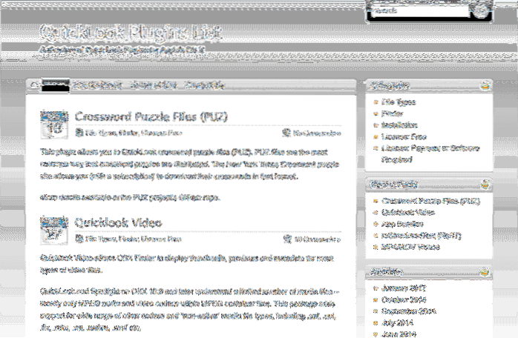Viewport: 518px width, 338px height.
Task: Open License: Payment or Software Required category
Action: tap(430, 154)
